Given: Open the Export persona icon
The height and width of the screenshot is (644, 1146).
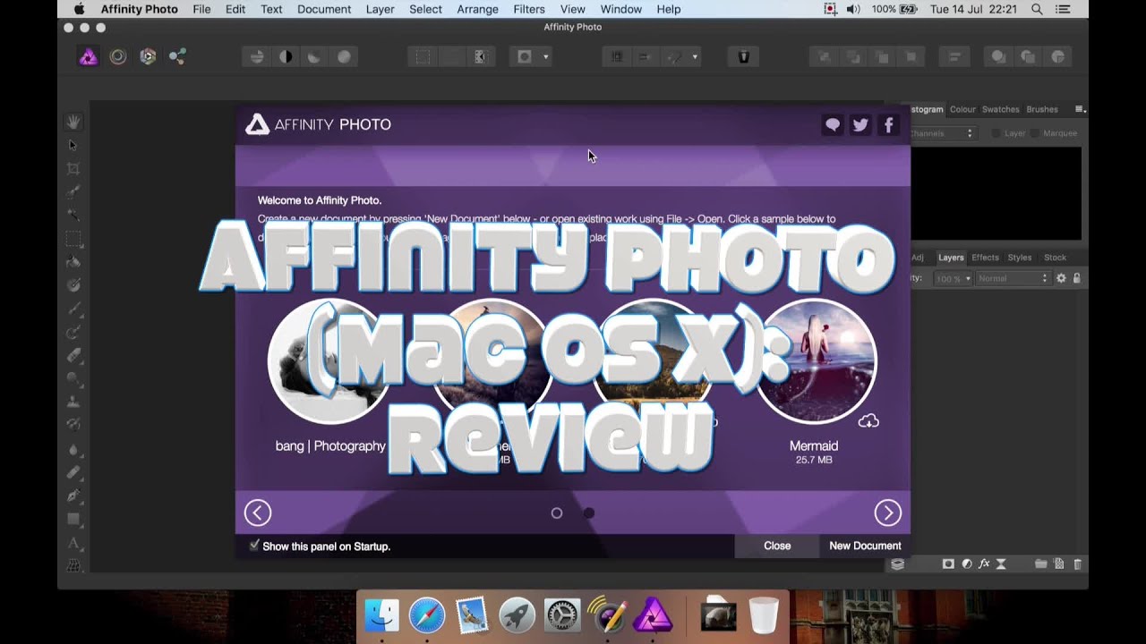Looking at the screenshot, I should pyautogui.click(x=177, y=57).
